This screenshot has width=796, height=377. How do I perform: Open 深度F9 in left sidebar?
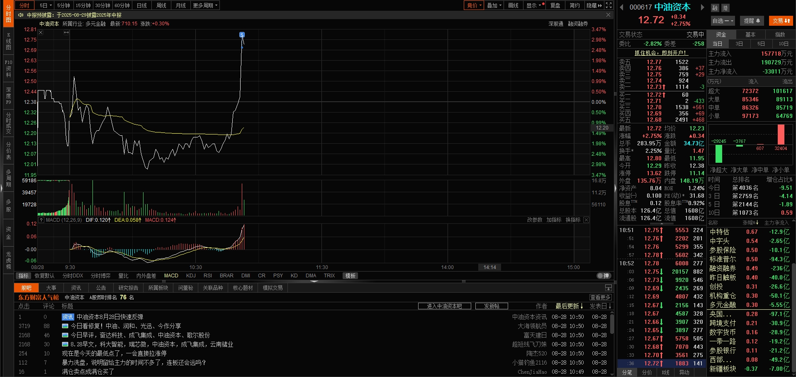click(8, 95)
